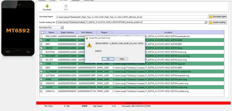Uncheck the MBR partition checkbox
This screenshot has width=232, height=111.
pyautogui.click(x=41, y=40)
